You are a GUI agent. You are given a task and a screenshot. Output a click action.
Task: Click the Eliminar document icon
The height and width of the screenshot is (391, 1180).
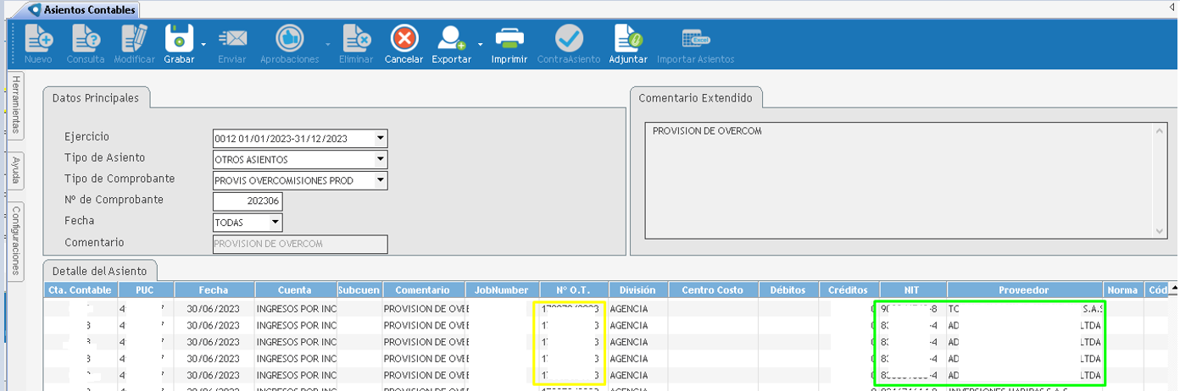[356, 39]
